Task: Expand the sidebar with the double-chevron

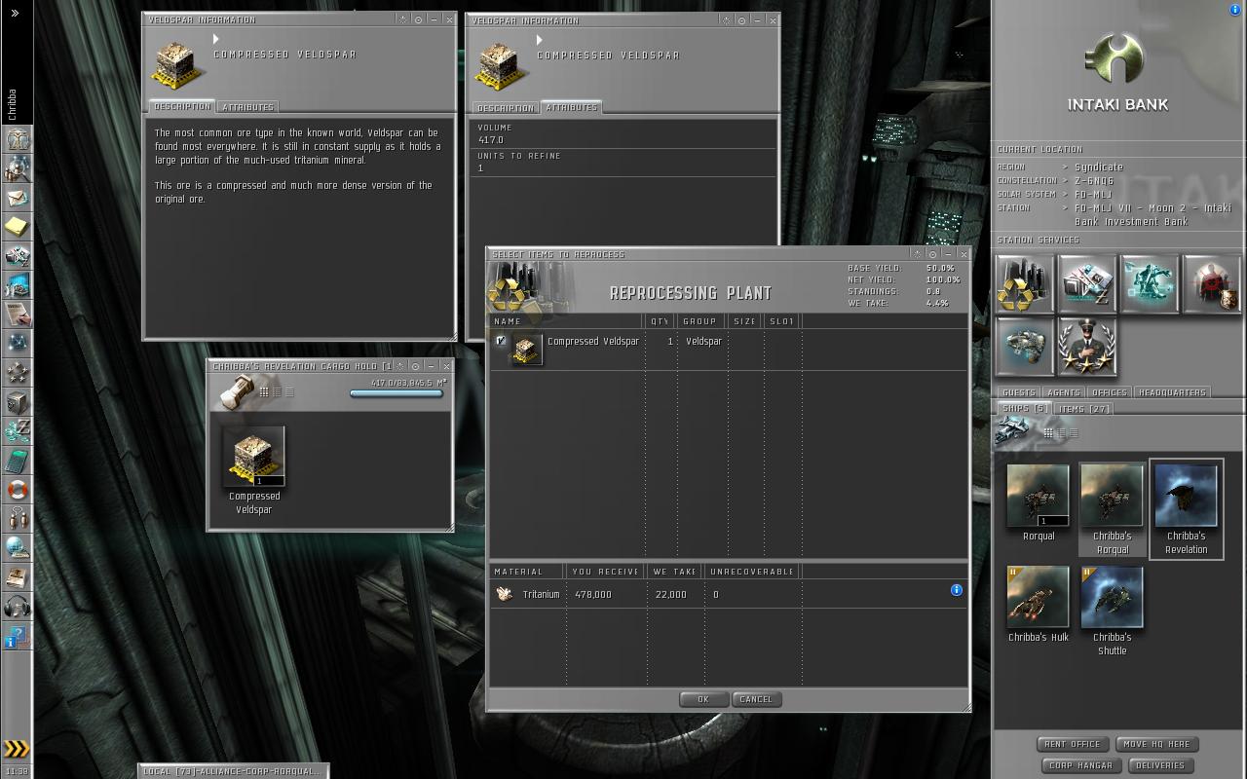Action: click(15, 13)
